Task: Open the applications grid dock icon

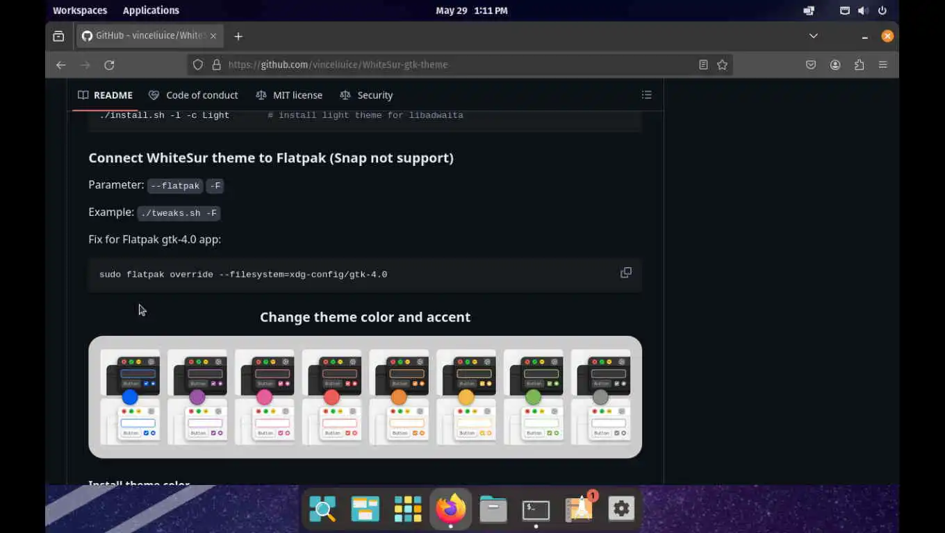Action: 408,509
